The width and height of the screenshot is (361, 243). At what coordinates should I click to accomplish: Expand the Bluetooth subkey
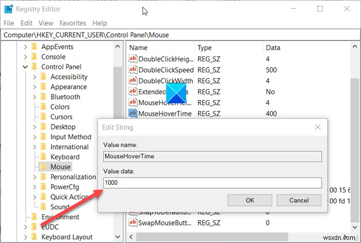click(35, 97)
